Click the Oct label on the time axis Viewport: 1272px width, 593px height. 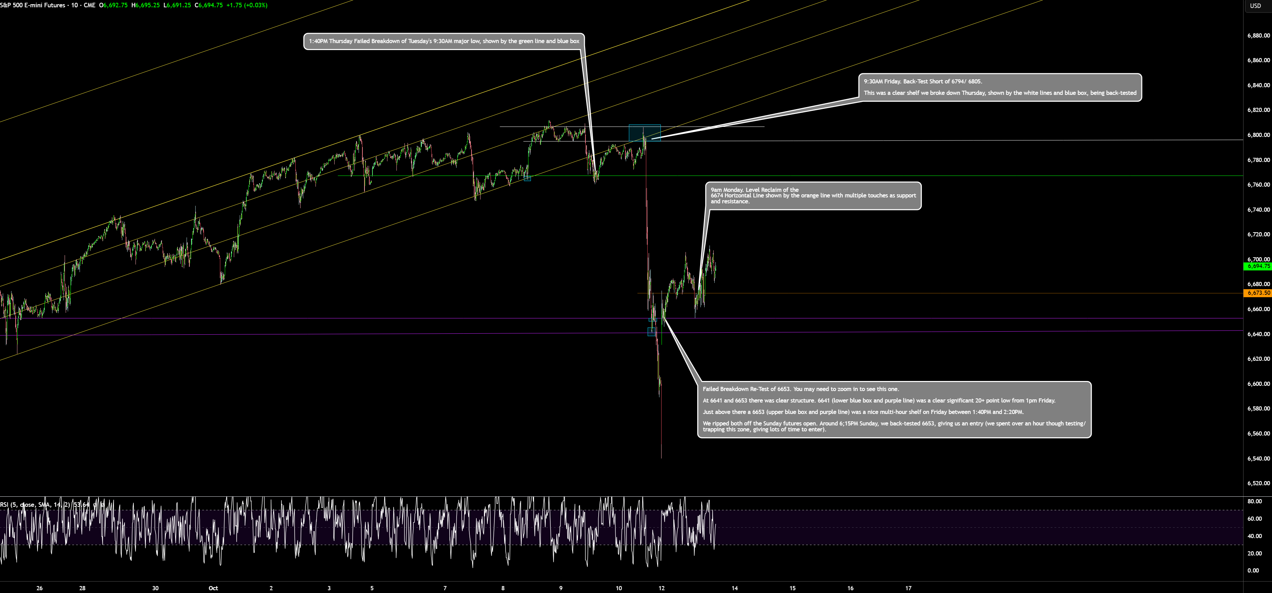(x=213, y=588)
